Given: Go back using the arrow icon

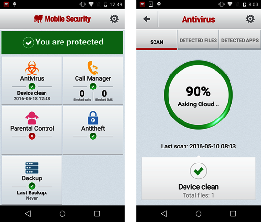Looking at the screenshot, I should click(147, 19).
